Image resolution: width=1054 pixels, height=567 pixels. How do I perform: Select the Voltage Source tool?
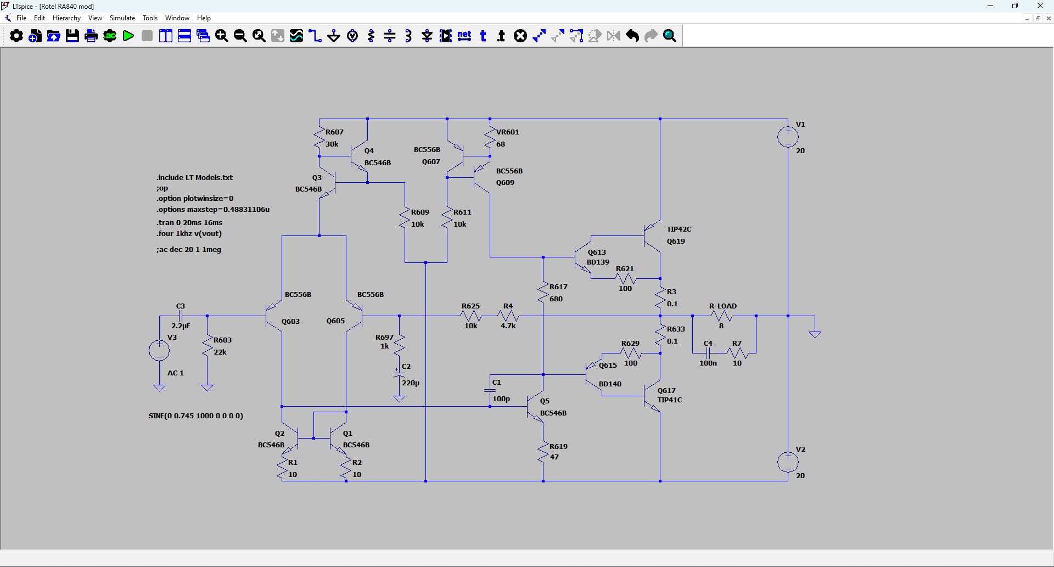point(352,36)
